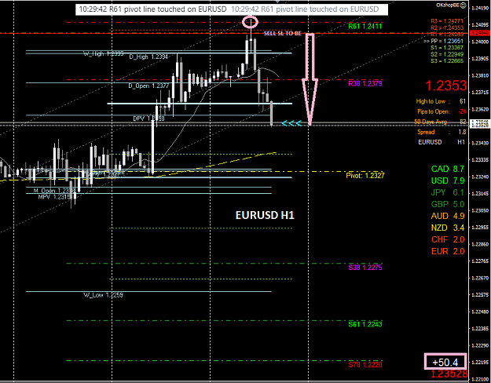
Task: Click the W_Low 1.2258 label
Action: (x=104, y=295)
